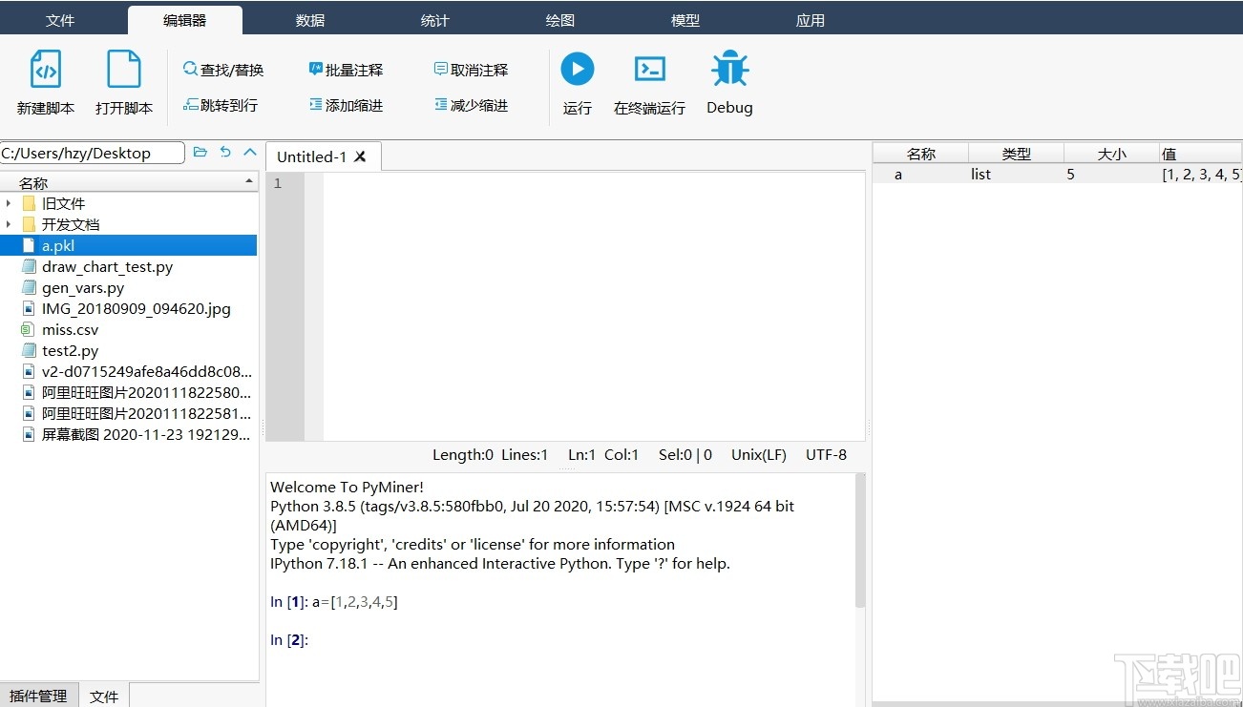This screenshot has width=1243, height=707.
Task: Open an existing script via 打开脚本
Action: pyautogui.click(x=124, y=81)
